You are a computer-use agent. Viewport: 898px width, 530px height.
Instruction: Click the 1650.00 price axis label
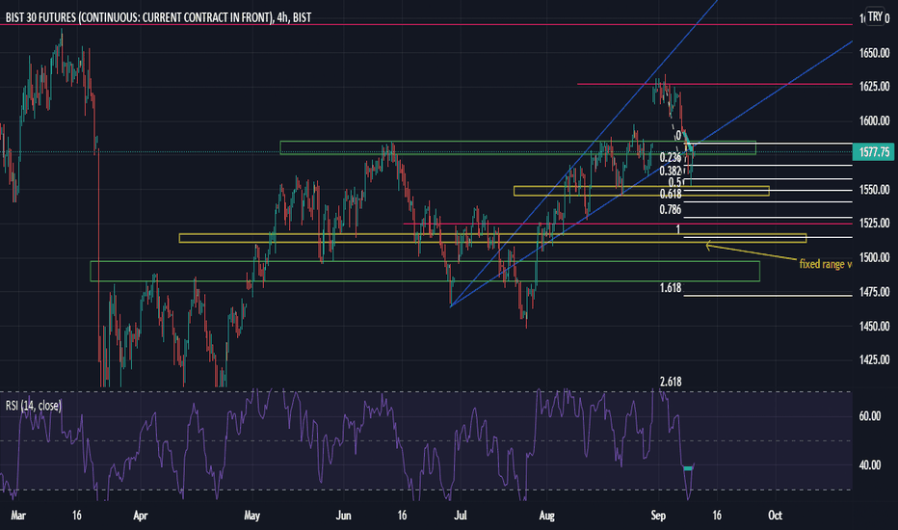(875, 53)
